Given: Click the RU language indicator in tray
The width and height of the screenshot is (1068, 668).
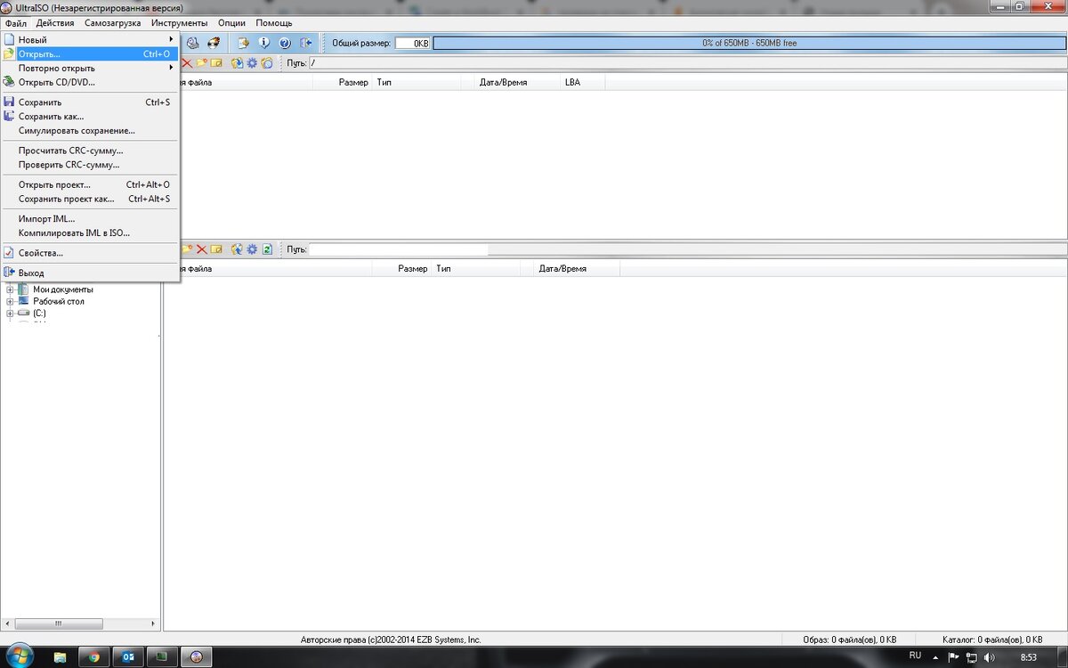Looking at the screenshot, I should click(x=915, y=656).
